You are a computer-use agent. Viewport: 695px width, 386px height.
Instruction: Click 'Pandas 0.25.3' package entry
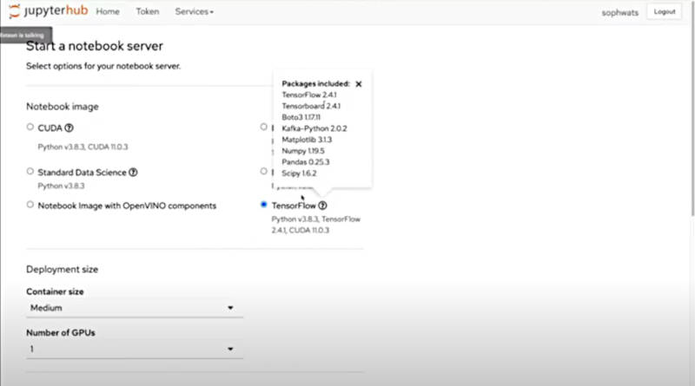point(306,162)
